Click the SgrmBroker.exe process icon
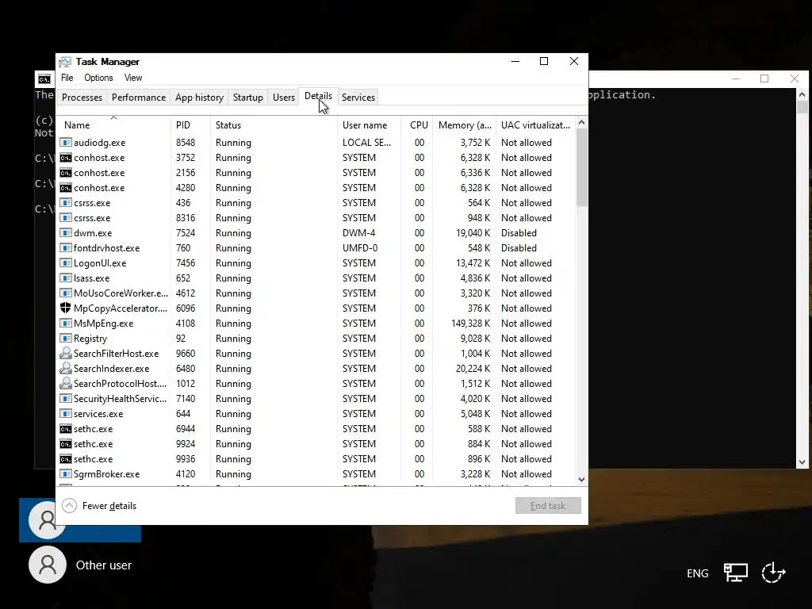Viewport: 812px width, 609px height. [x=65, y=474]
